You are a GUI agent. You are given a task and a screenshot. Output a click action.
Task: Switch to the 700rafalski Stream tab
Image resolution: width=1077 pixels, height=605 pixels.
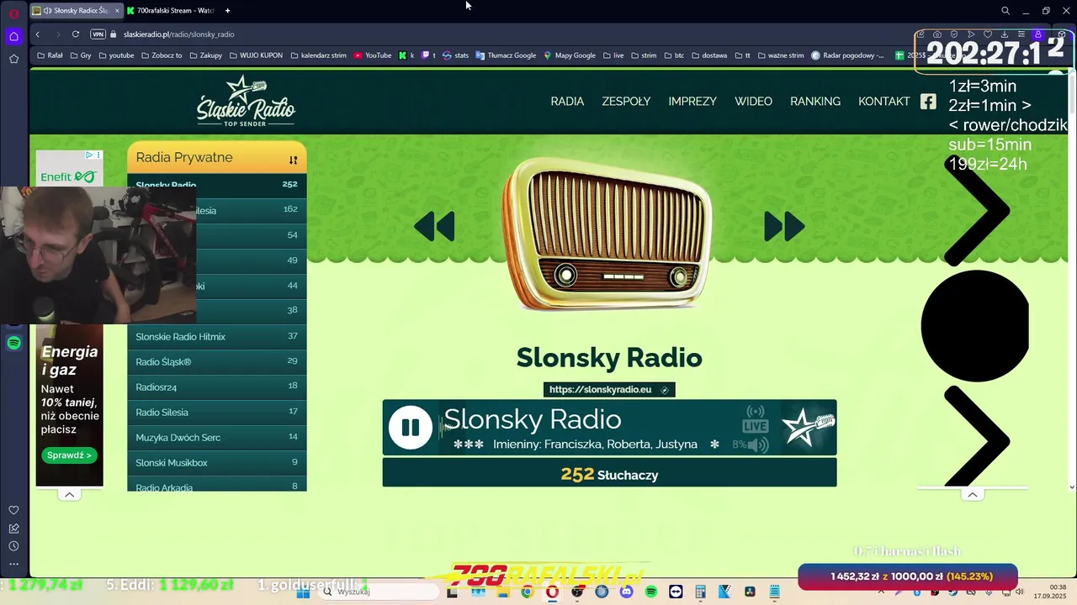click(170, 10)
